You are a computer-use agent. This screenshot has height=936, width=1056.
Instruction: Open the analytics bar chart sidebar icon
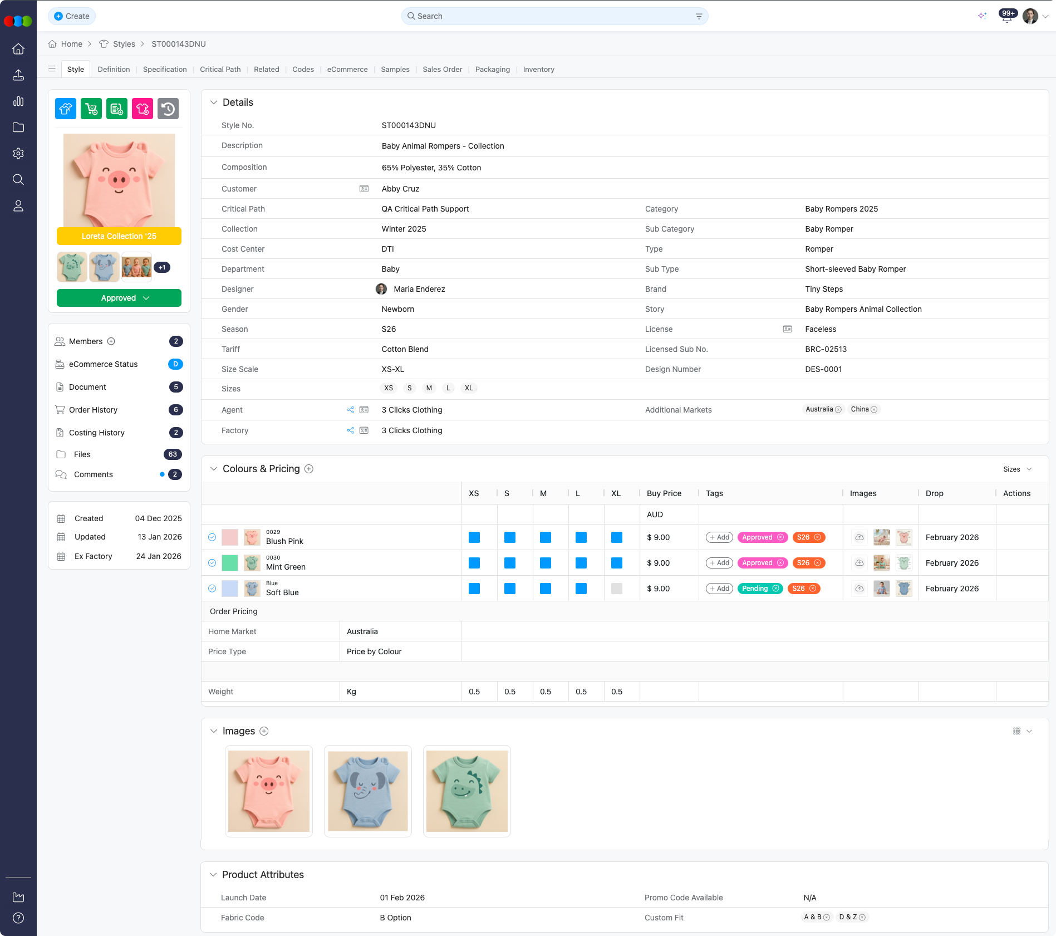[18, 101]
